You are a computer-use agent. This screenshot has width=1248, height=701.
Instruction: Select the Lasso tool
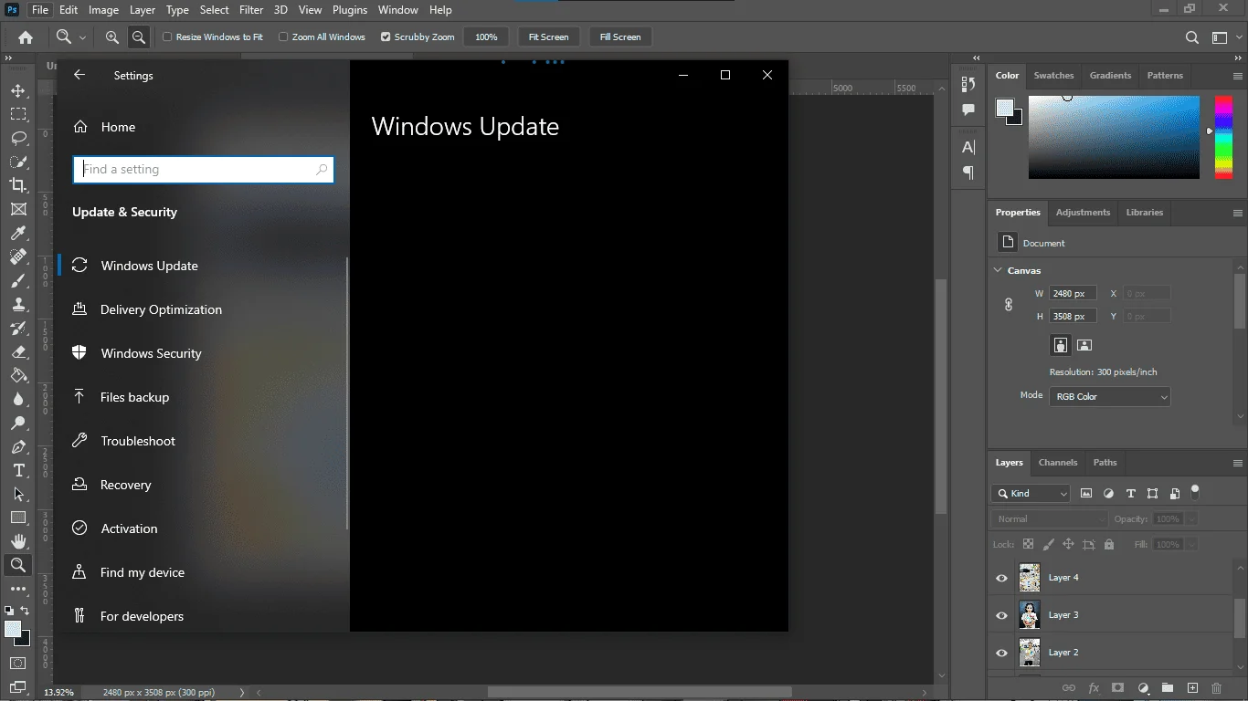click(17, 138)
